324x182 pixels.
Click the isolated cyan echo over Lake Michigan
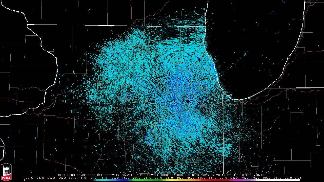click(x=245, y=54)
